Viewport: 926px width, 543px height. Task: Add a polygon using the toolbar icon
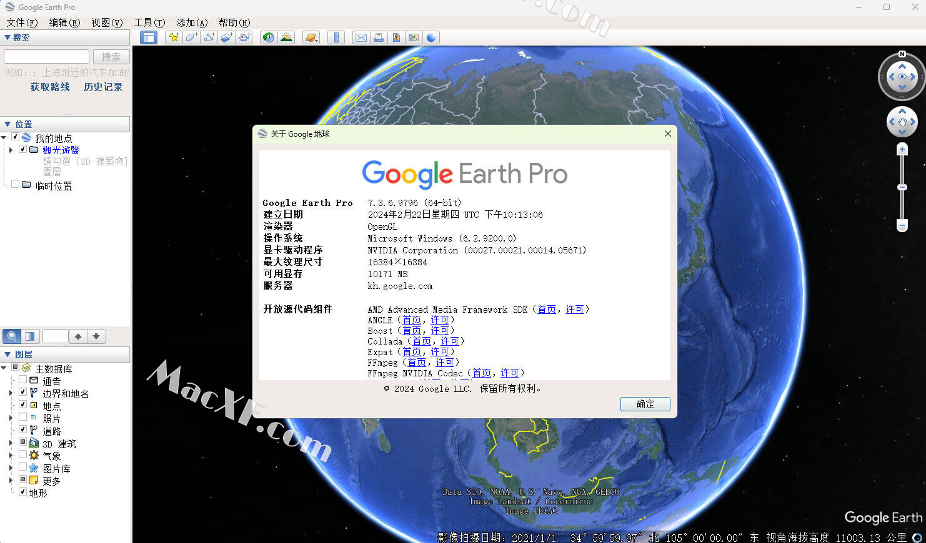(191, 37)
